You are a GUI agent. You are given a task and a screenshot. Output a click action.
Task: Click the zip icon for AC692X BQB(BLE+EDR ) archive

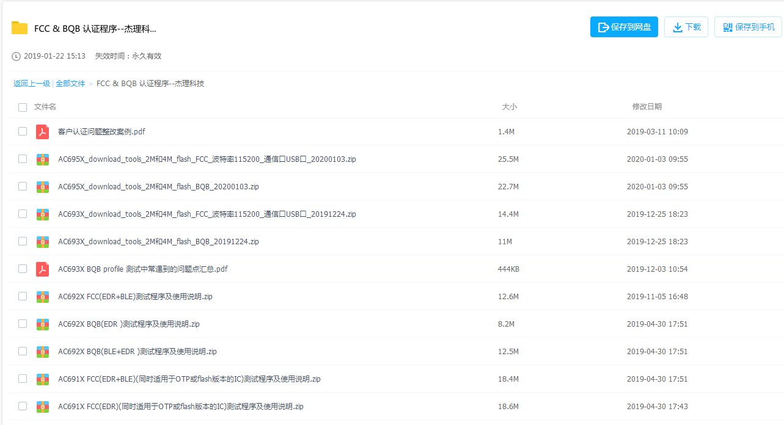(x=42, y=351)
